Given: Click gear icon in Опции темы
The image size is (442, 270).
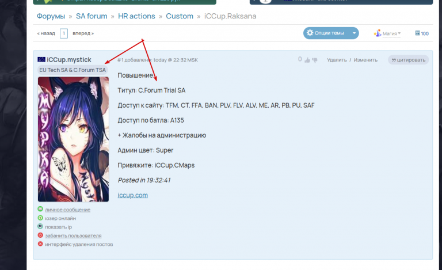Looking at the screenshot, I should (310, 33).
